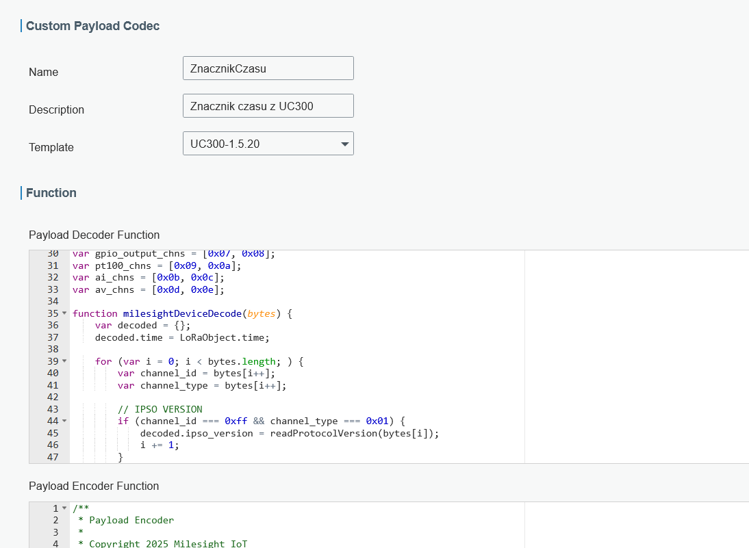The height and width of the screenshot is (548, 749).
Task: Click 'var pt100_chns' code line
Action: [x=157, y=266]
